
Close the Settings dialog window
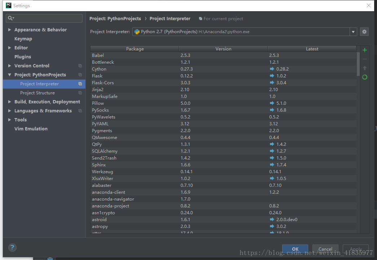(368, 5)
